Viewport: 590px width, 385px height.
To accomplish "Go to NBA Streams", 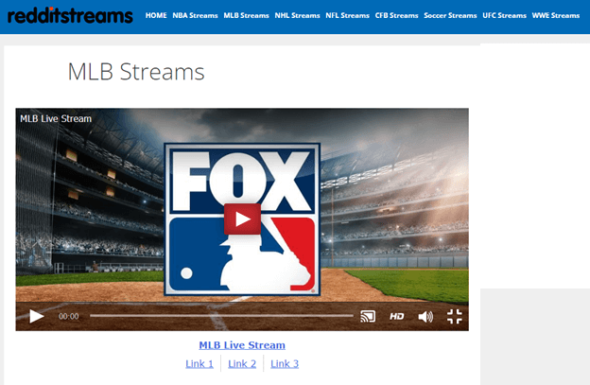I will tap(195, 15).
